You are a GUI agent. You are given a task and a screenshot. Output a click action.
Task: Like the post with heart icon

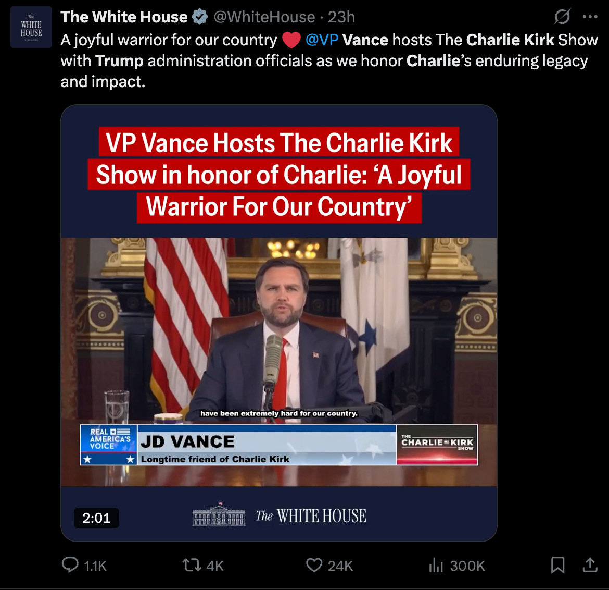click(314, 565)
